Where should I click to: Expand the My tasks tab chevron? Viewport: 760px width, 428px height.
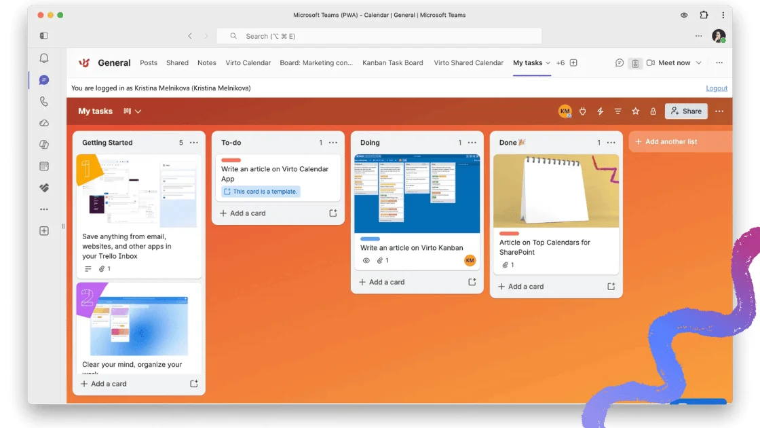(x=548, y=63)
